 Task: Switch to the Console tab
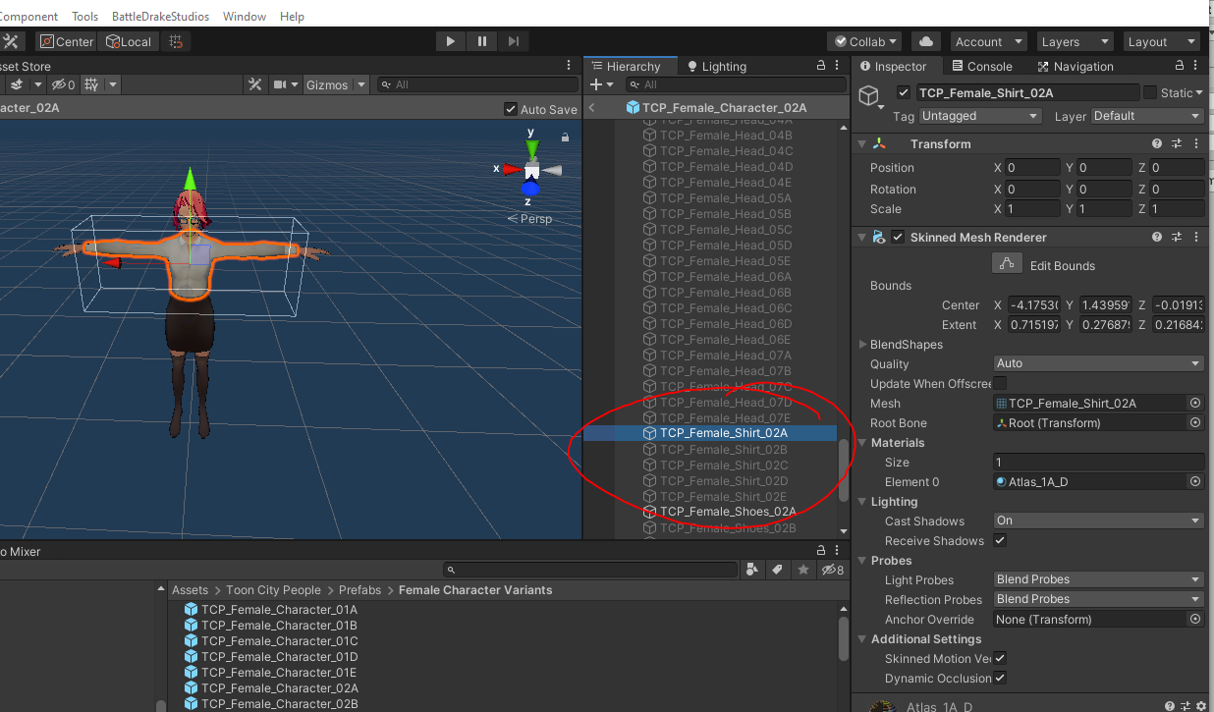[x=980, y=67]
